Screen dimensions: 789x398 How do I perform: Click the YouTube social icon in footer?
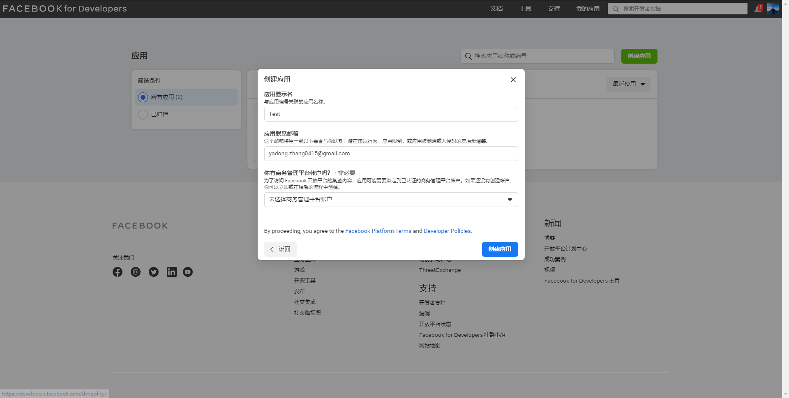point(188,272)
